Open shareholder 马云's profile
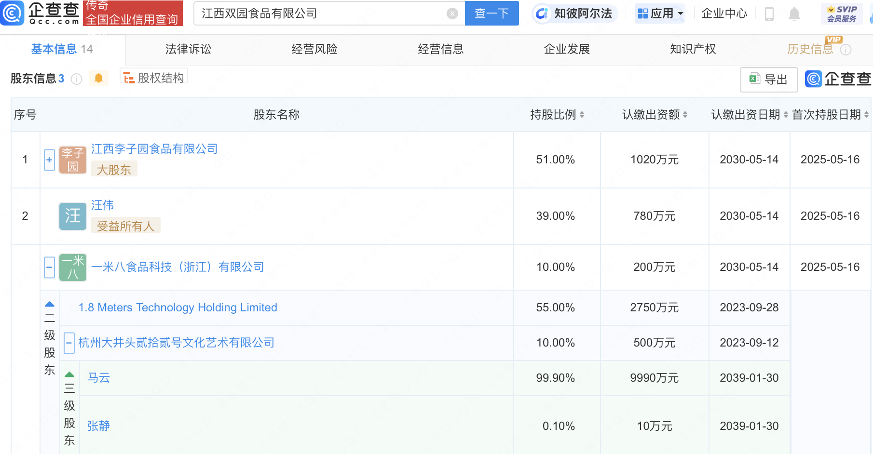The height and width of the screenshot is (454, 873). tap(99, 378)
